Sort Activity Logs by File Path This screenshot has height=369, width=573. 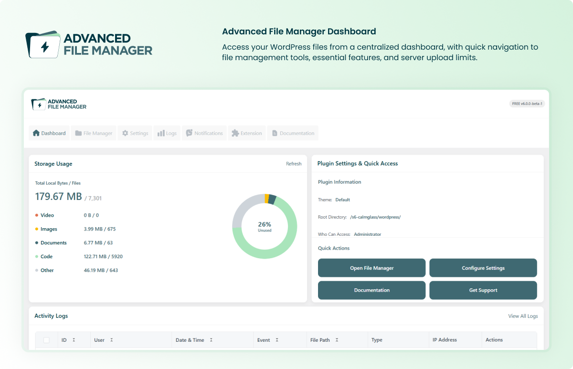[337, 340]
